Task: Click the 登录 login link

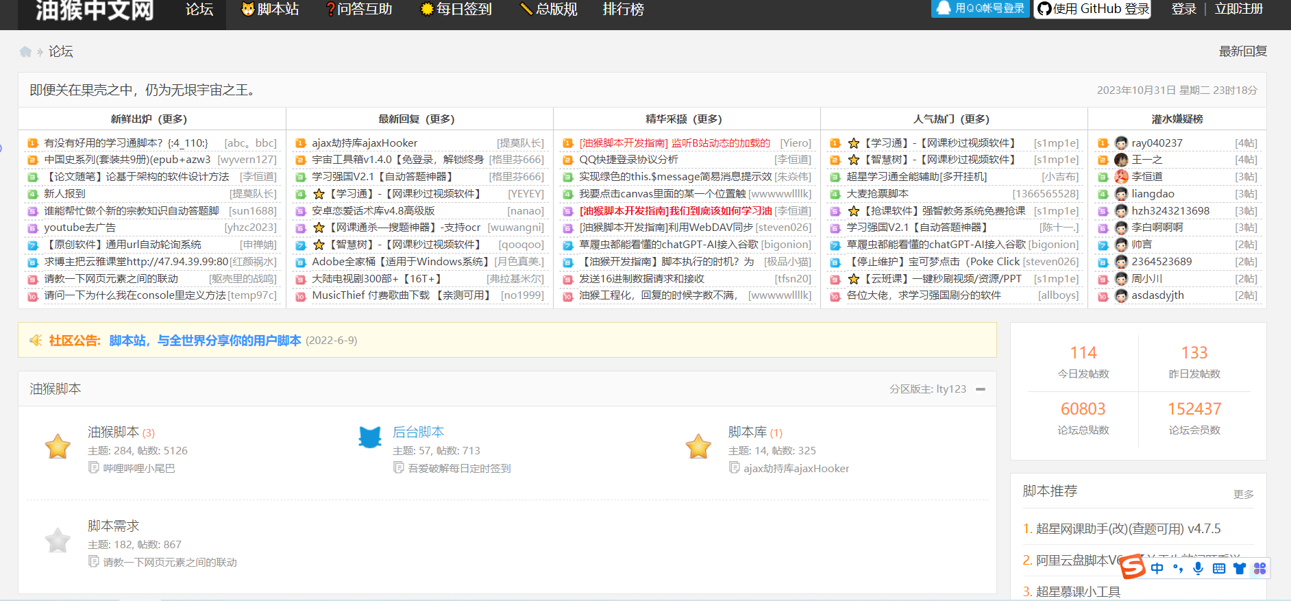Action: click(1183, 9)
